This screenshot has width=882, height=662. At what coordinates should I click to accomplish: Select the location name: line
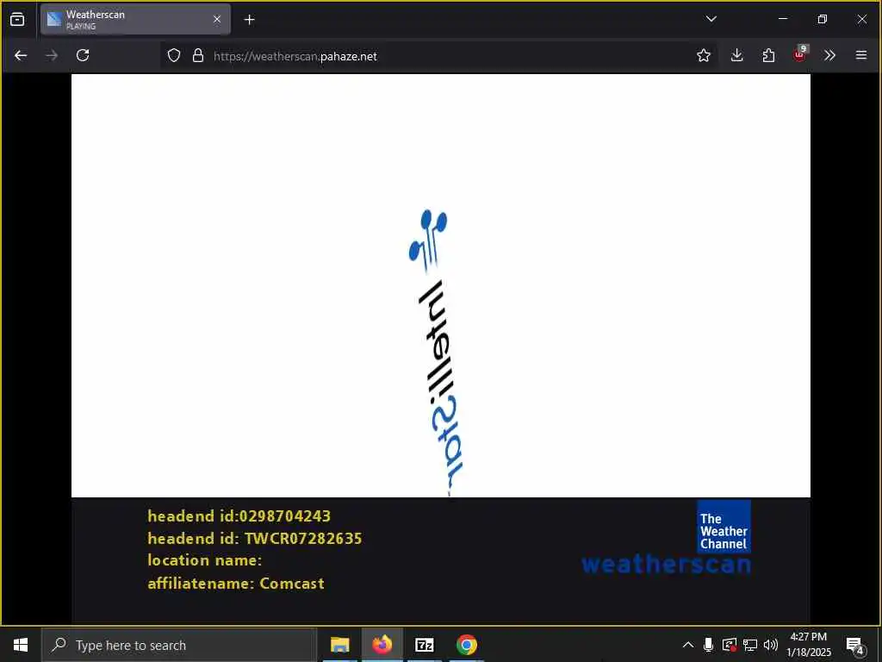[x=205, y=560]
